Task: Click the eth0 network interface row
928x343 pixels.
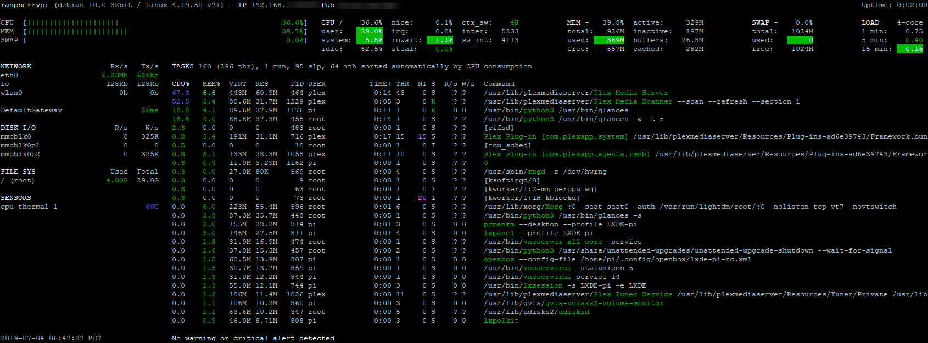Action: coord(80,76)
